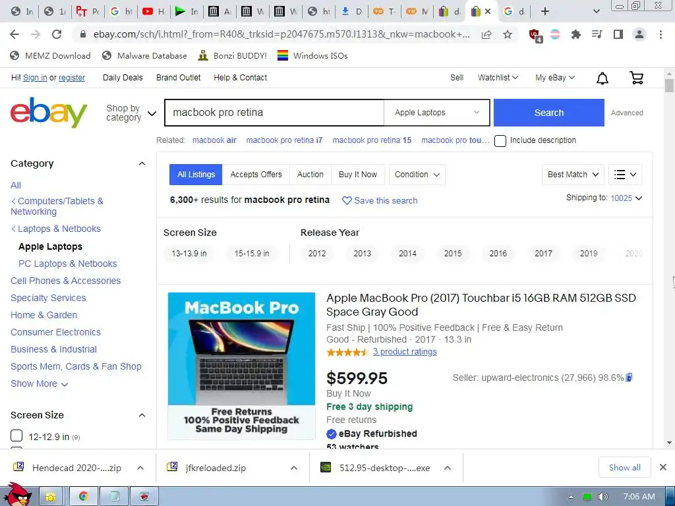Open list view options dropdown

(625, 175)
